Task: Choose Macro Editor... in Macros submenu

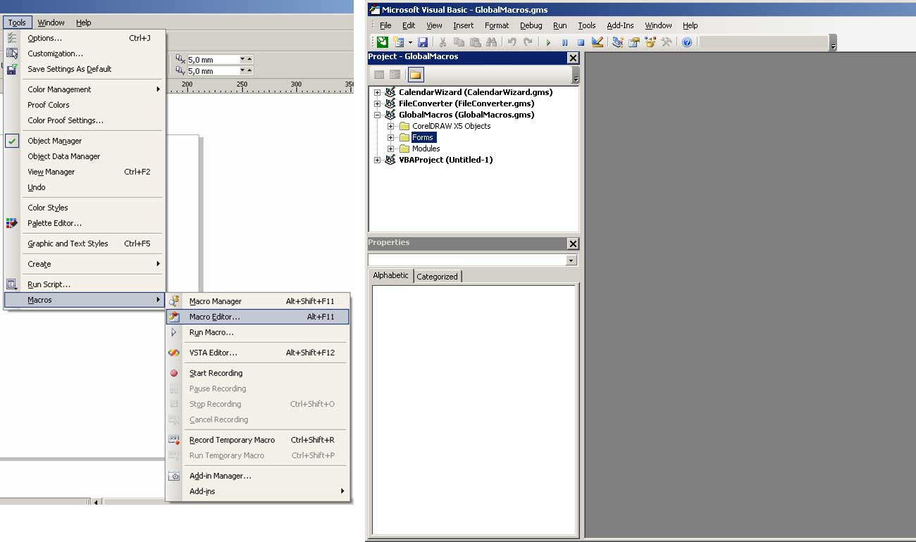Action: 257,317
